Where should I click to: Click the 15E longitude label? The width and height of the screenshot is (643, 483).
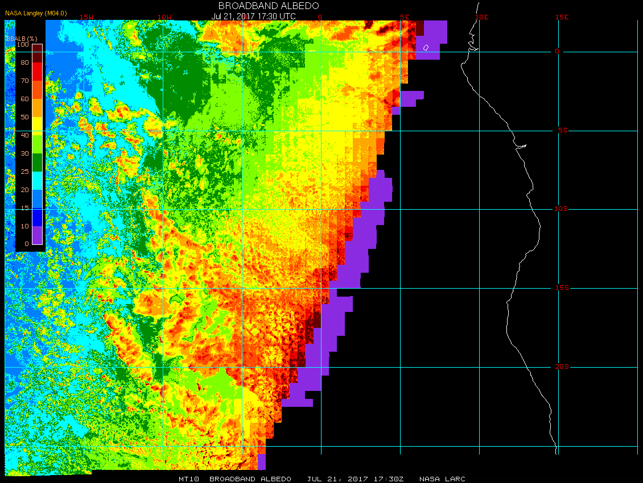tap(562, 17)
